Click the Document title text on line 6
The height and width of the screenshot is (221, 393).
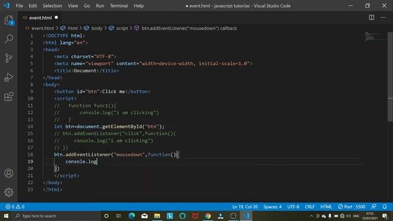click(85, 71)
